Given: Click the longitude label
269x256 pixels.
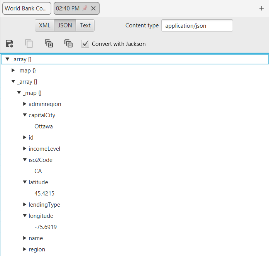Looking at the screenshot, I should pos(41,216).
